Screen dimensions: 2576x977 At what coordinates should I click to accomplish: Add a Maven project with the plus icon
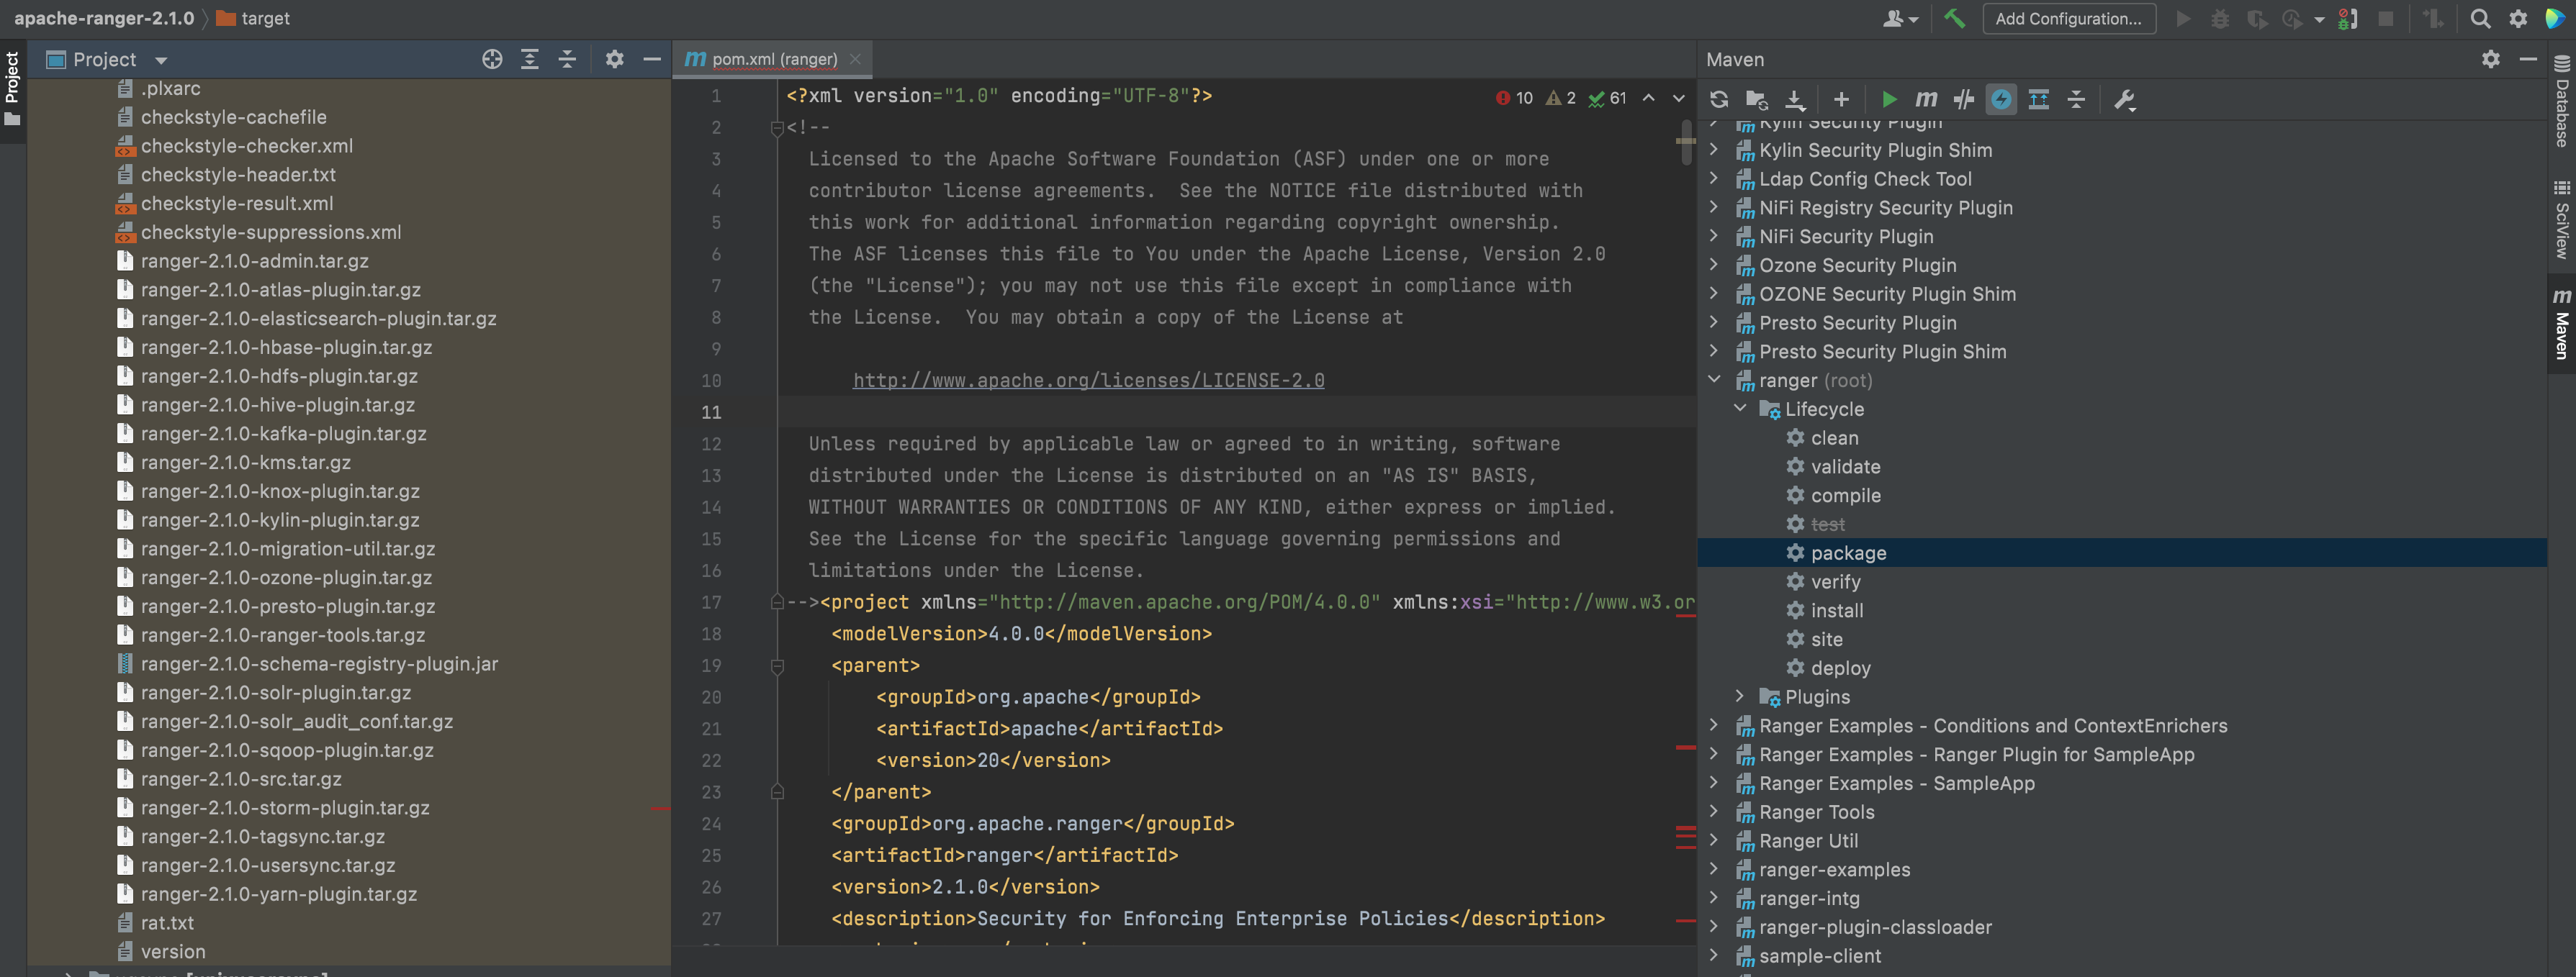1841,99
